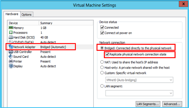The width and height of the screenshot is (189, 108).
Task: Click the Printer device icon
Action: (x=11, y=61)
